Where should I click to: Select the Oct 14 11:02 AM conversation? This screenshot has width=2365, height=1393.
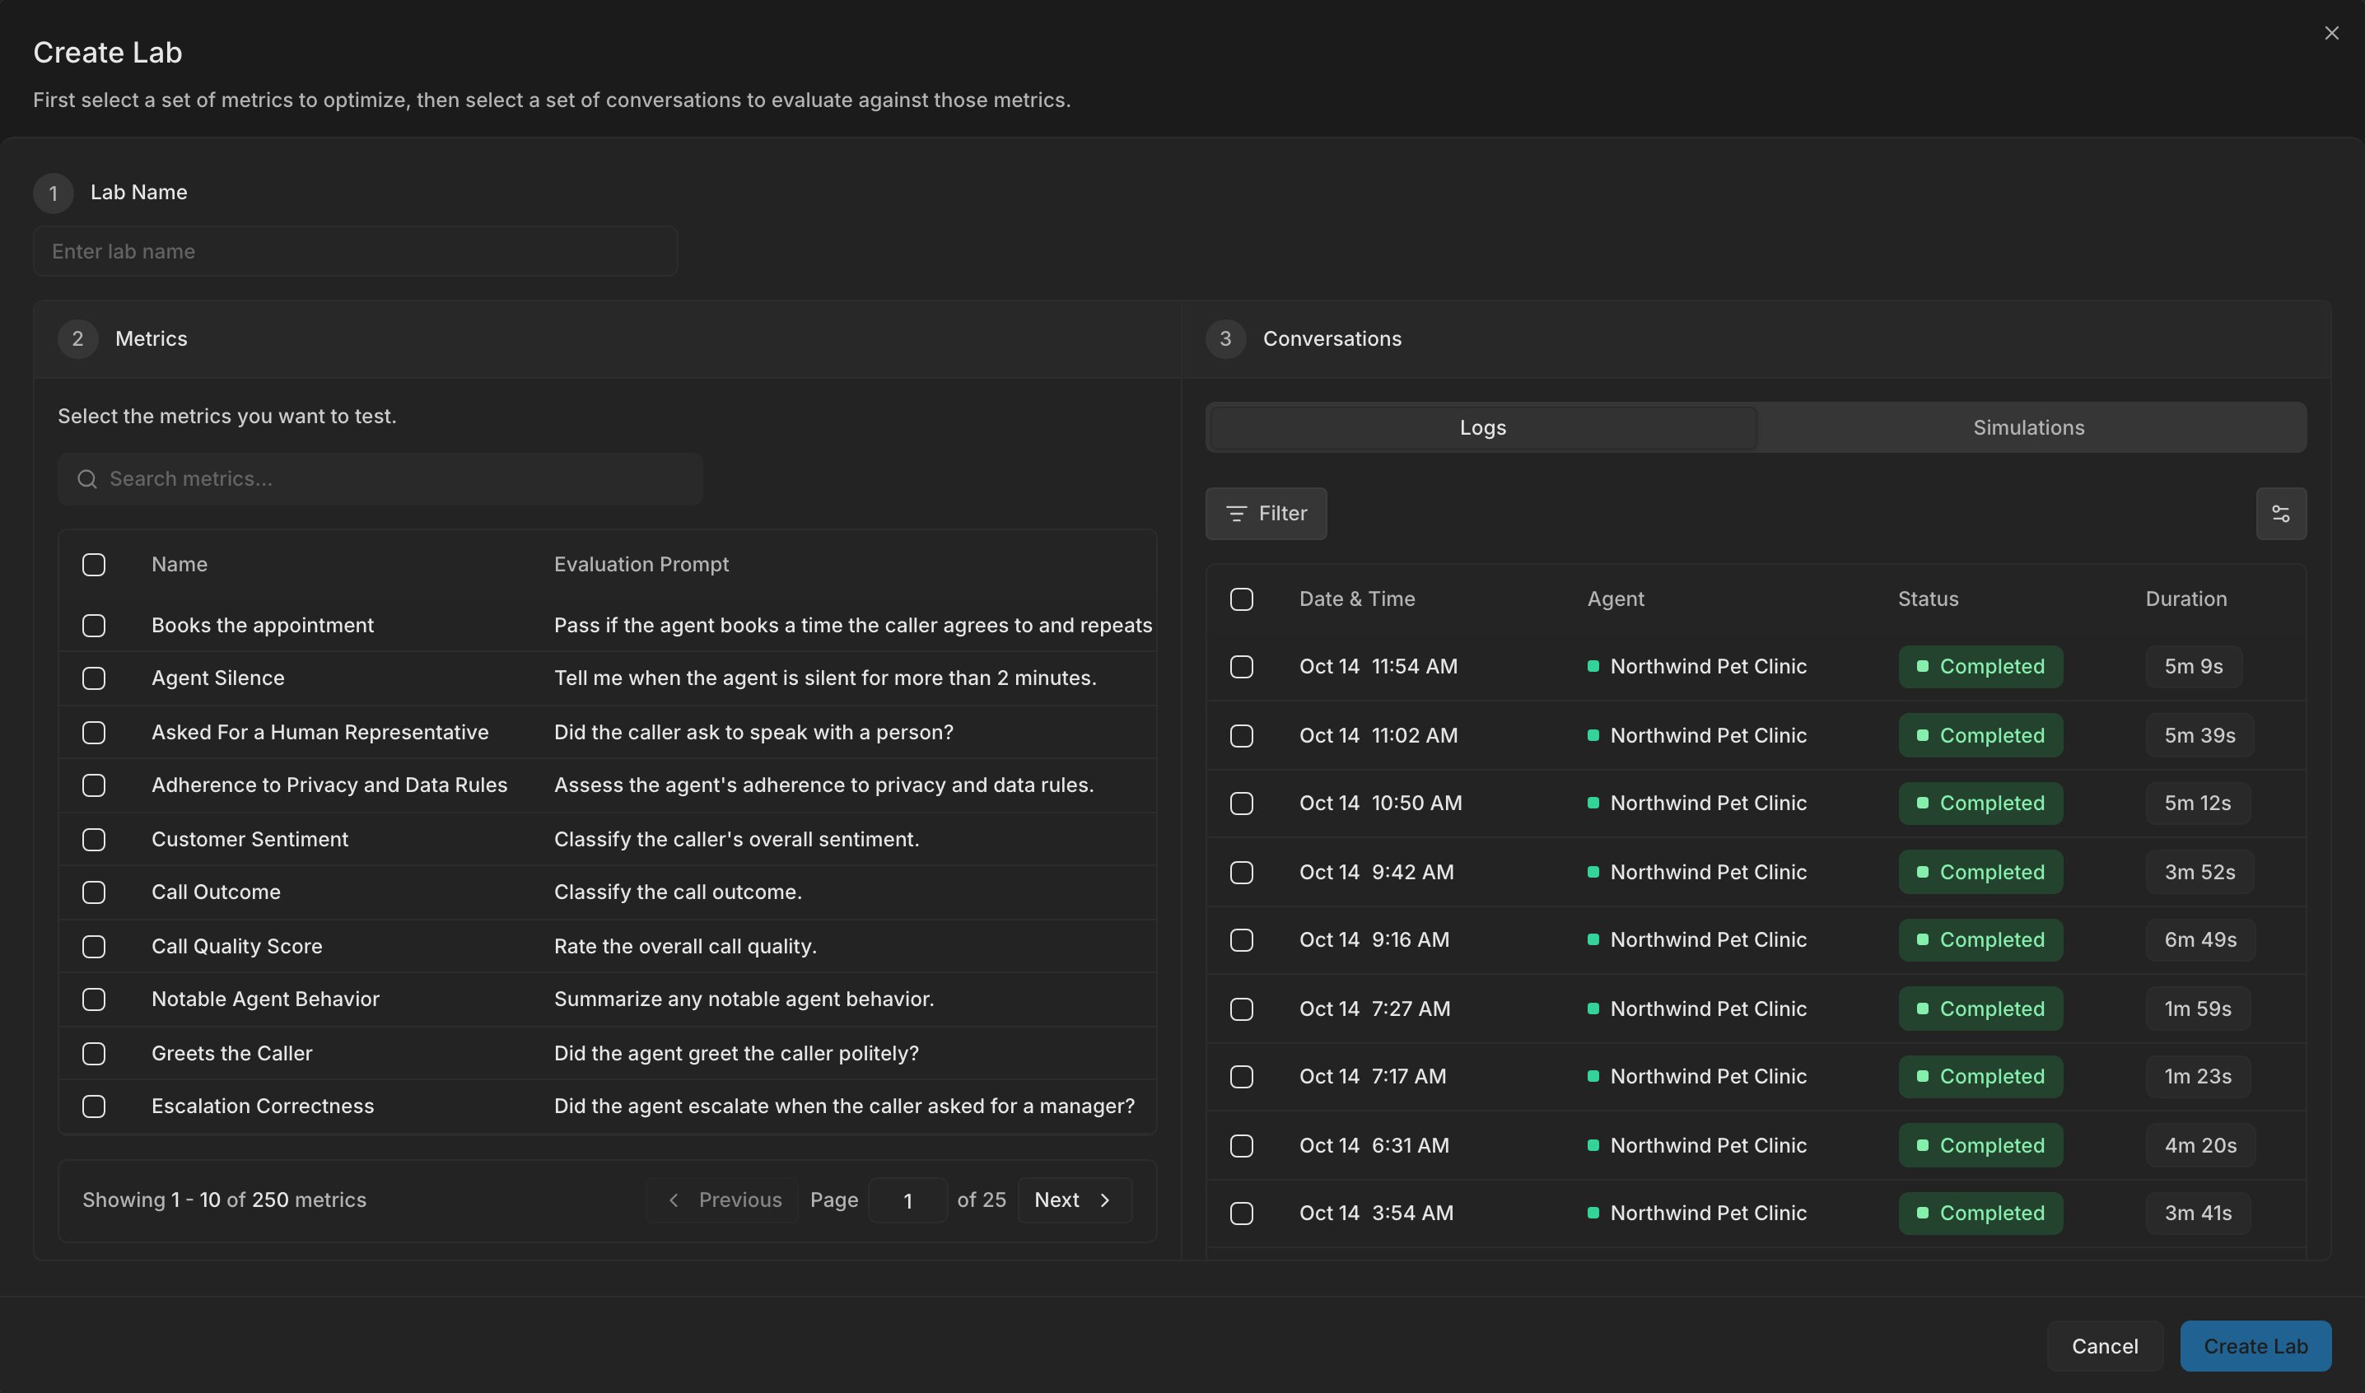click(x=1241, y=735)
